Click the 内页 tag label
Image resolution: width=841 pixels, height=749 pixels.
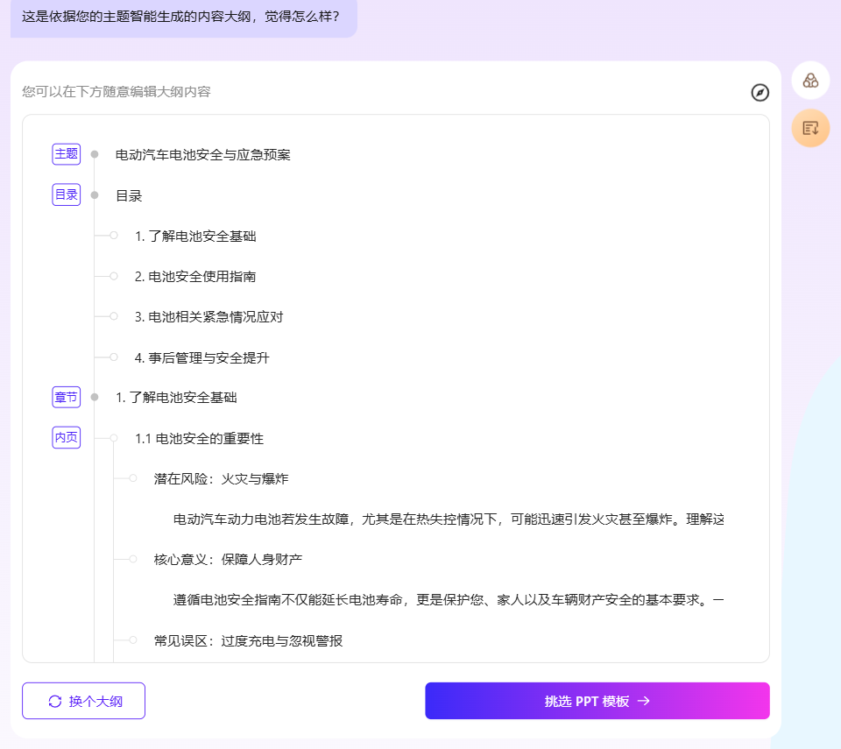click(67, 437)
